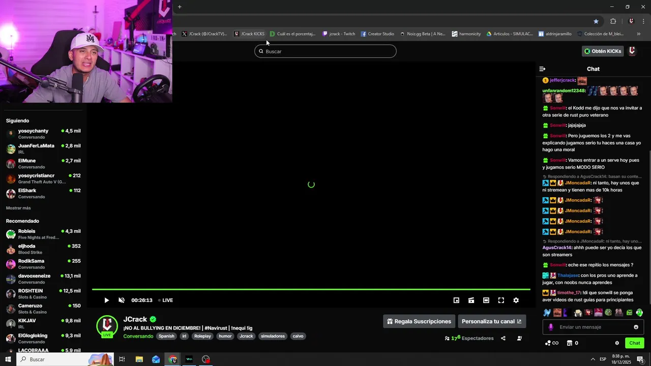The width and height of the screenshot is (651, 366).
Task: Open ElShark channel in sidebar
Action: 44,193
